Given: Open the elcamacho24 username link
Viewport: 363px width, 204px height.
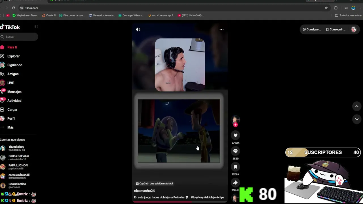Looking at the screenshot, I should [144, 191].
